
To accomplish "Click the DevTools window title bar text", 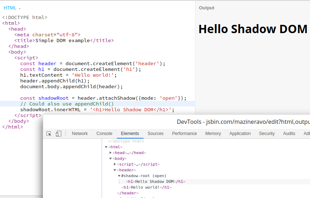I will tap(243, 122).
